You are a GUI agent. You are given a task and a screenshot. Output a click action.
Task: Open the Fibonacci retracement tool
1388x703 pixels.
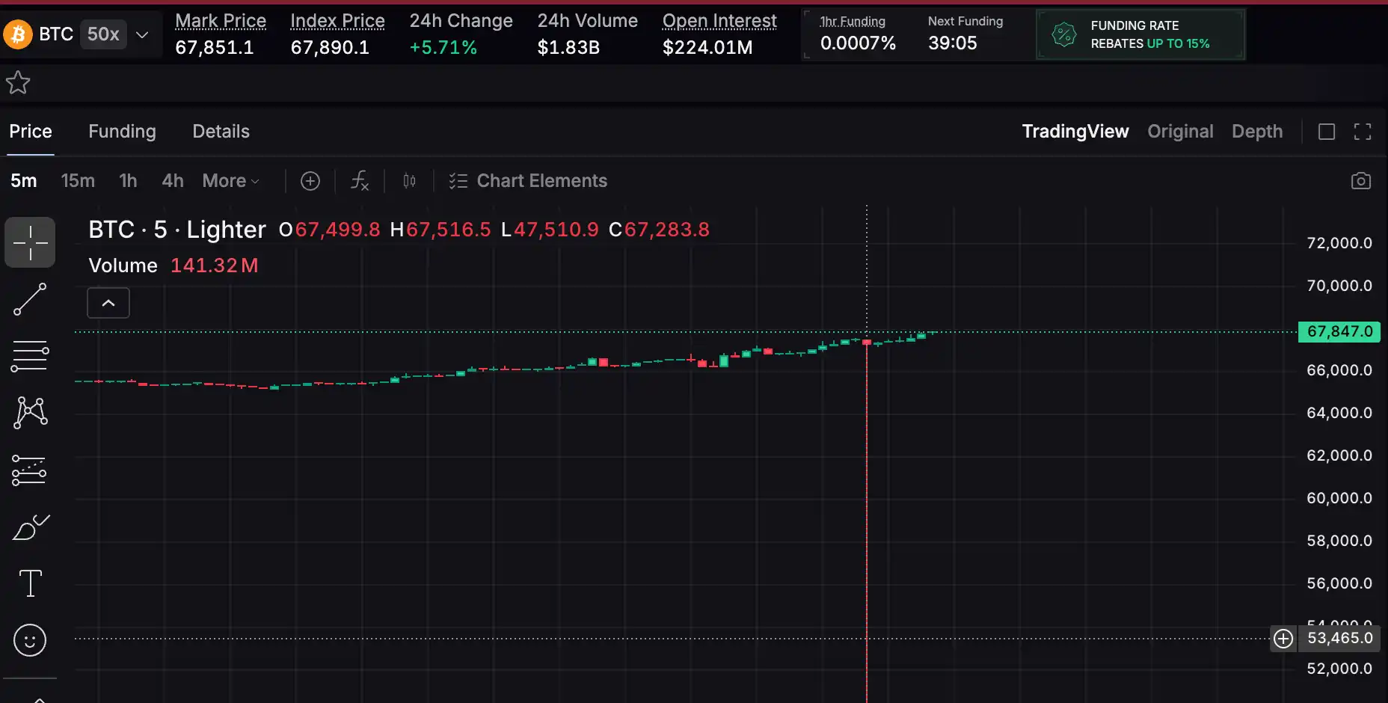tap(30, 356)
